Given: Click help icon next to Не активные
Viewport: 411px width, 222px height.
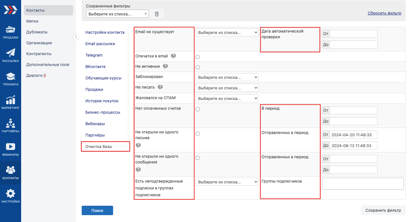Looking at the screenshot, I should point(165,66).
